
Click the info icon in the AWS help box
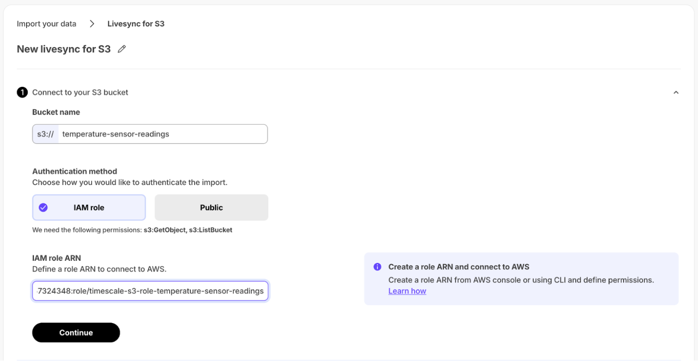coord(377,267)
